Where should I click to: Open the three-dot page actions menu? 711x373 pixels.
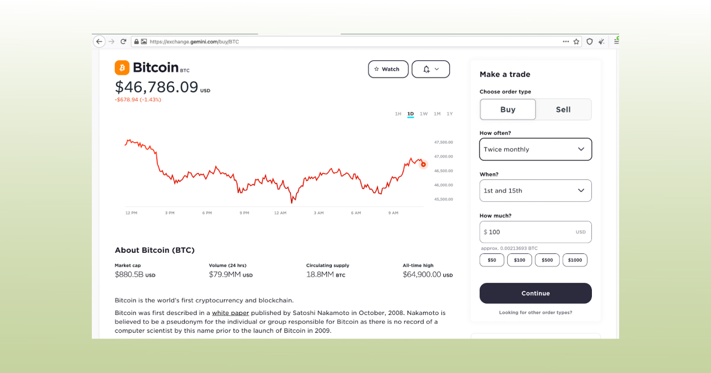(566, 41)
